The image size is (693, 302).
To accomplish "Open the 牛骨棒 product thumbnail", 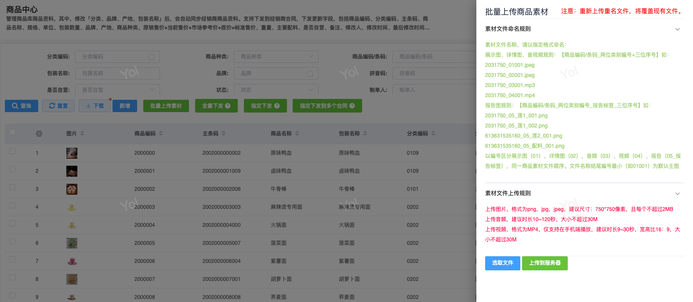I will [72, 189].
